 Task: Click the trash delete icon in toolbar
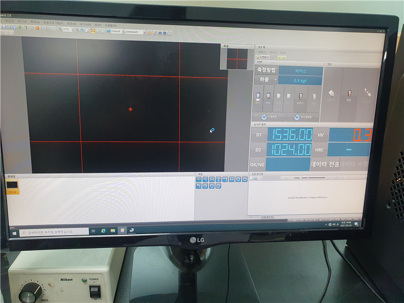click(x=26, y=27)
